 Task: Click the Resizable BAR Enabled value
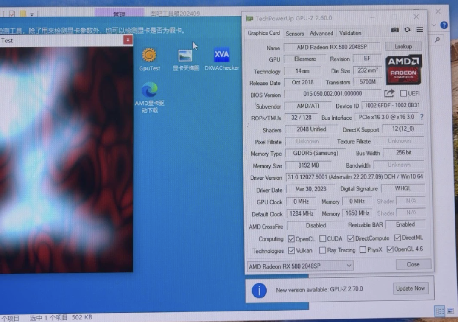pos(405,224)
